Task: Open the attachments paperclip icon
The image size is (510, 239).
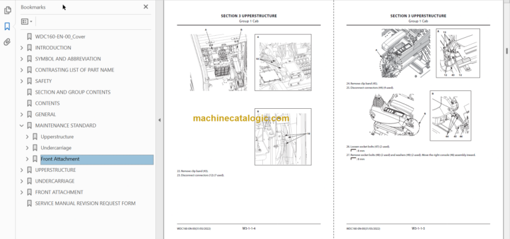Action: [x=7, y=42]
